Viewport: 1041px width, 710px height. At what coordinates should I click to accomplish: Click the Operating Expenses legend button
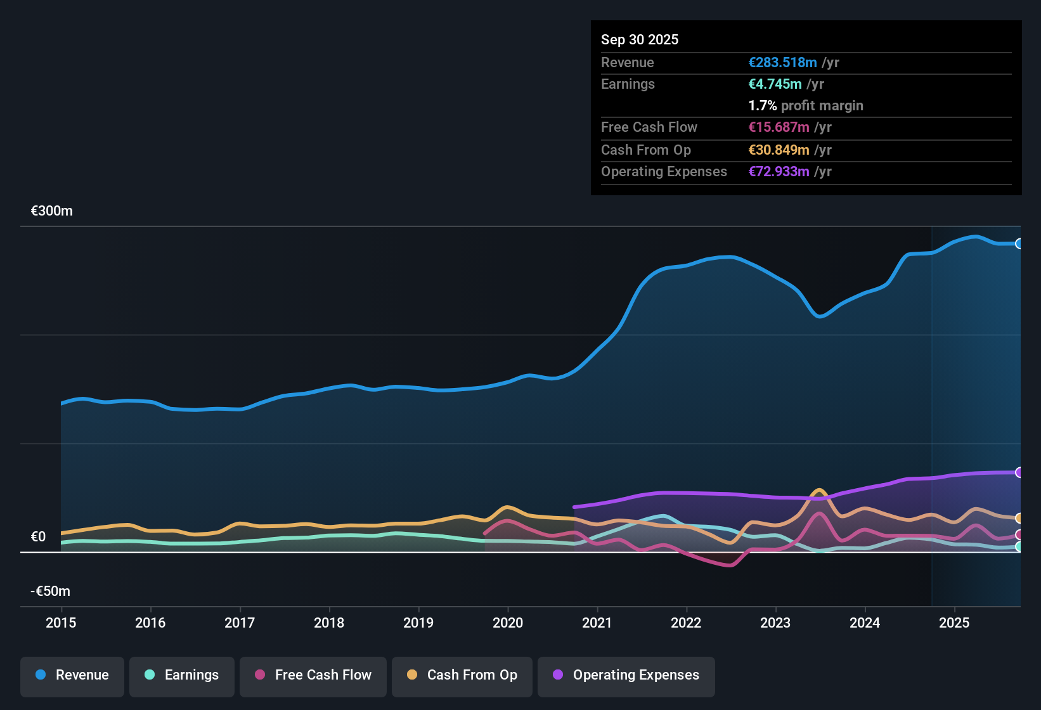click(626, 675)
